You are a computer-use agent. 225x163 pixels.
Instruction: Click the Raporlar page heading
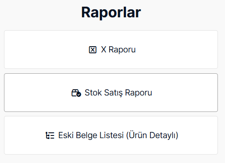coord(111,12)
